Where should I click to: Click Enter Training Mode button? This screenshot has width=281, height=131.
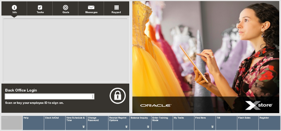pyautogui.click(x=162, y=123)
